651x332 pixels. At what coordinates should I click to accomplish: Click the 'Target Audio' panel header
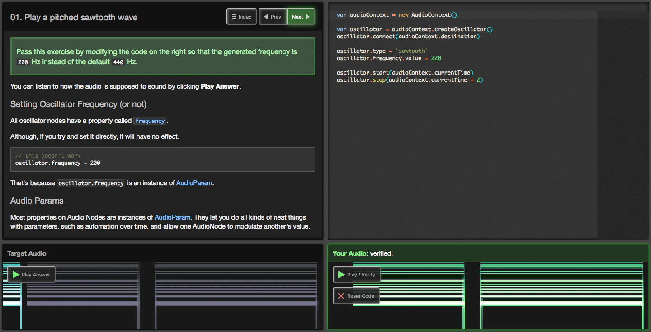click(163, 253)
